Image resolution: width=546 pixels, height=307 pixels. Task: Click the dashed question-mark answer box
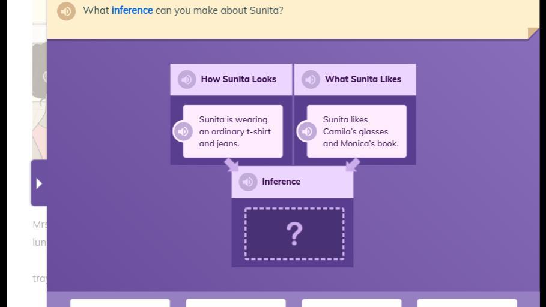pos(294,234)
